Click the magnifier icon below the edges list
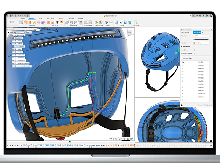The height and width of the screenshot is (163, 220). [183, 100]
